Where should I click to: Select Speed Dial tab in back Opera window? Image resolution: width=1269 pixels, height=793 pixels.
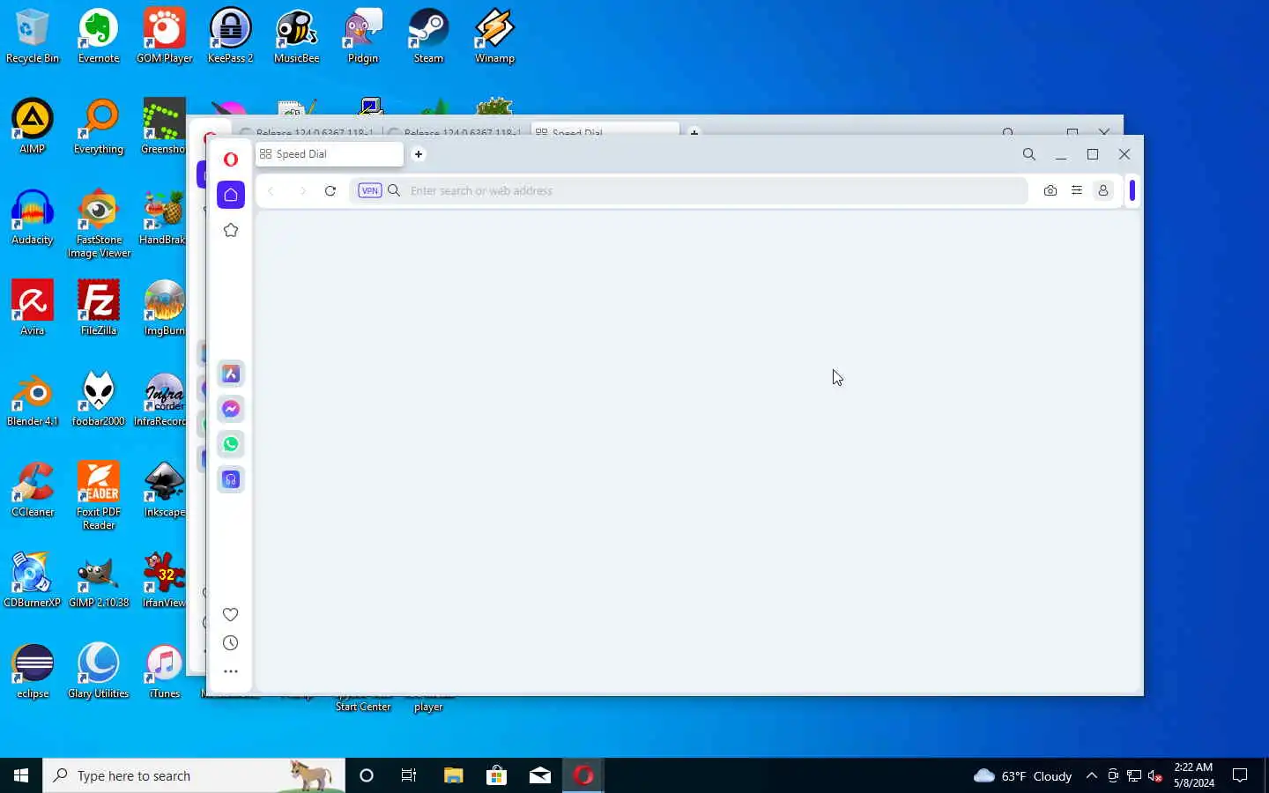tap(605, 130)
